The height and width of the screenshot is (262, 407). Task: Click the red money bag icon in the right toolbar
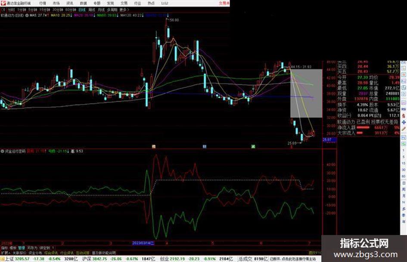404,116
